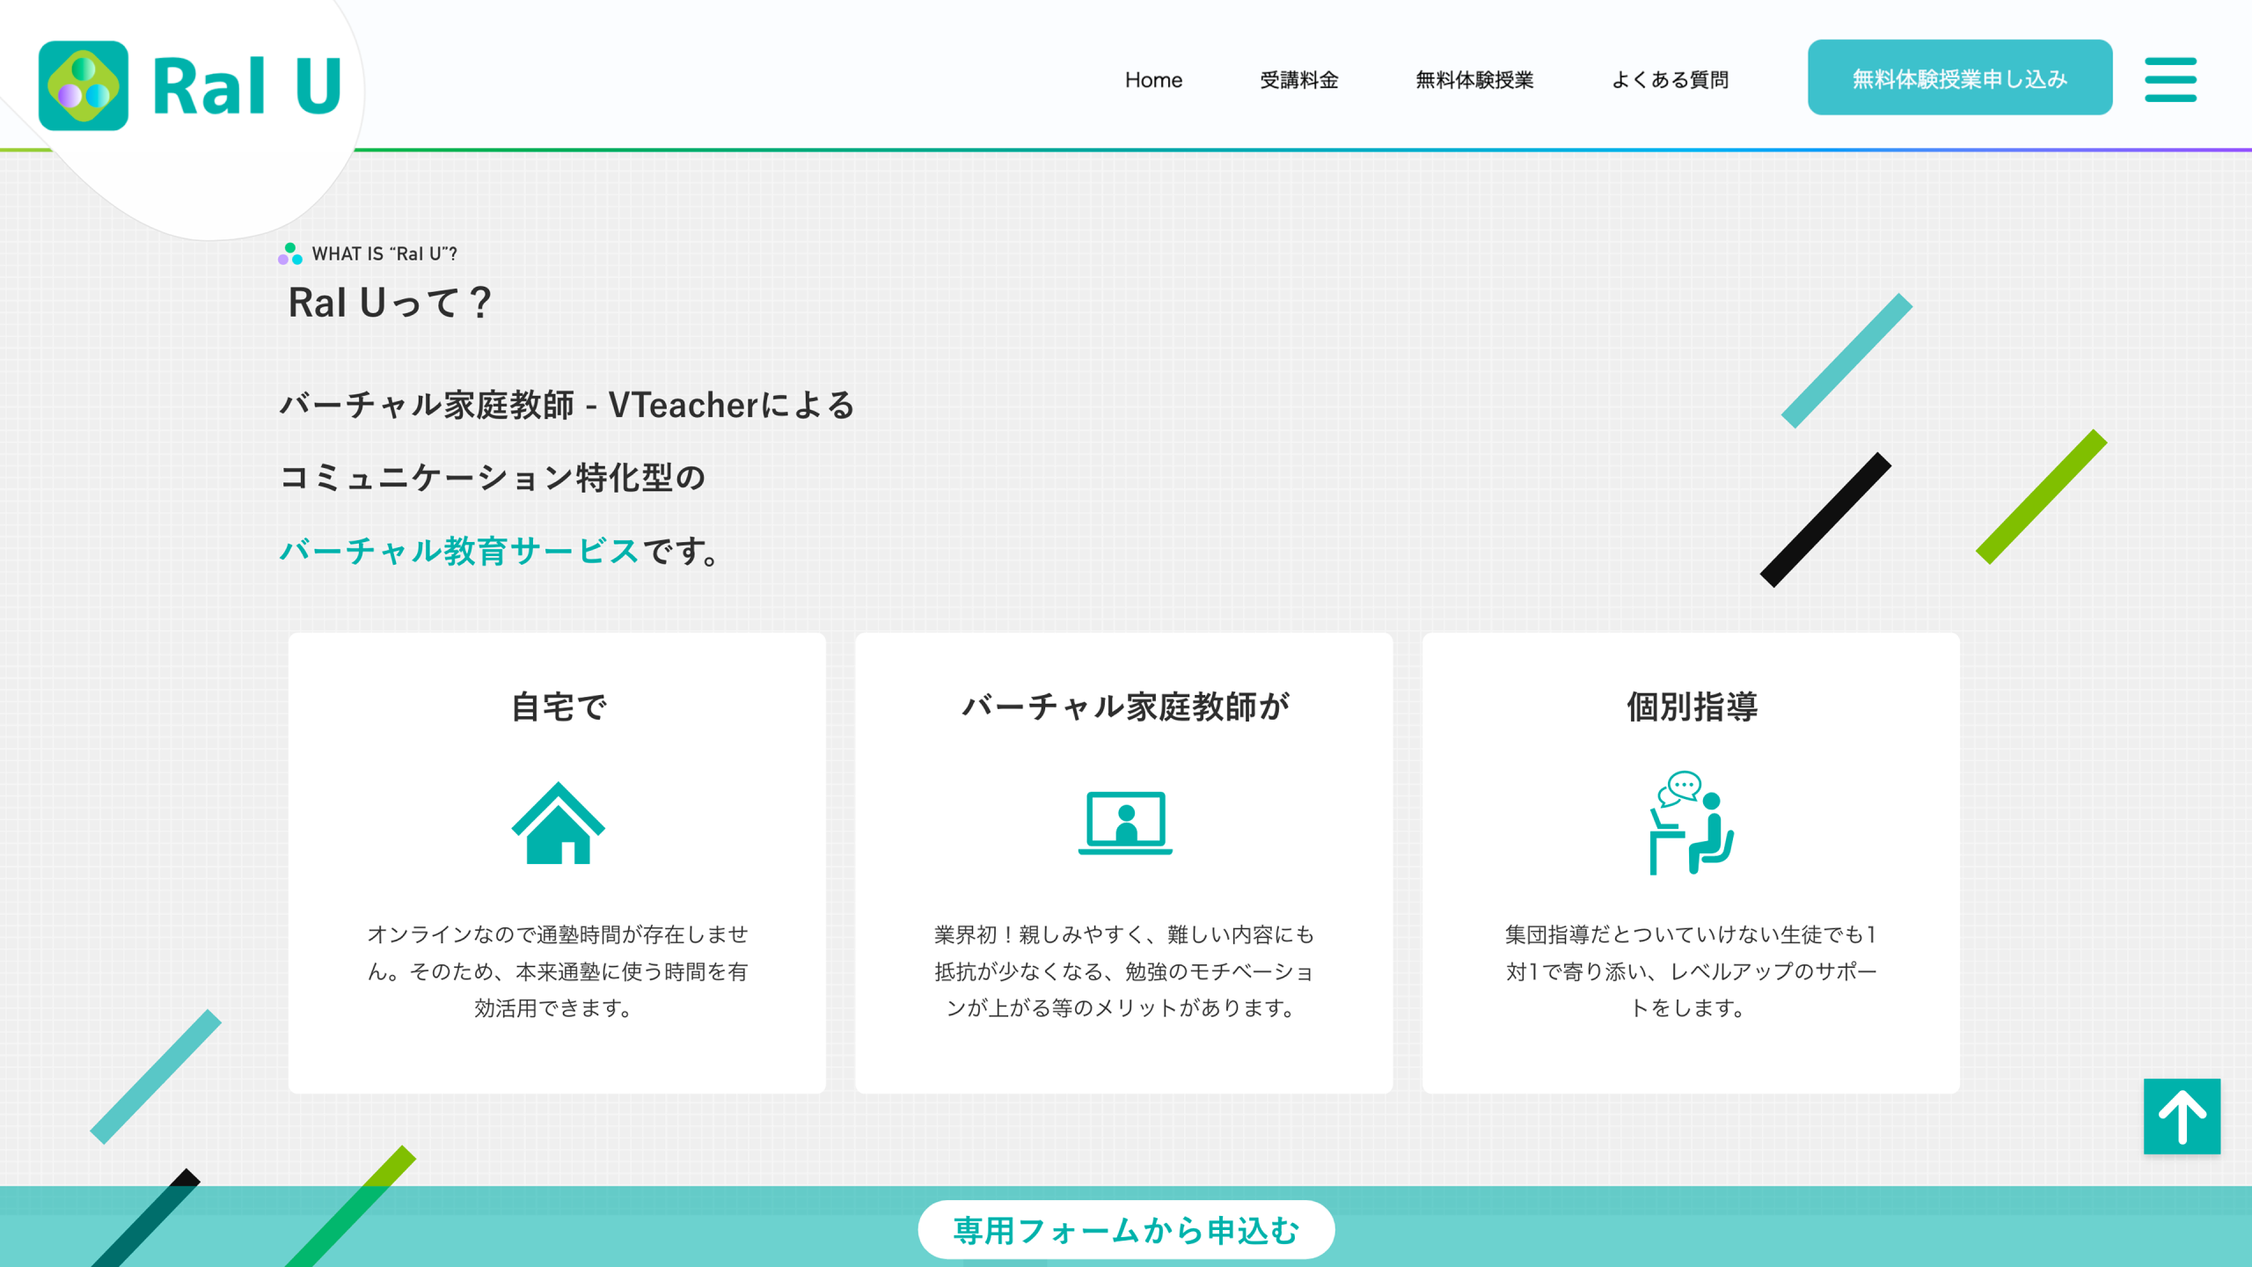2252x1267 pixels.
Task: Open the Home menu item
Action: click(x=1153, y=80)
